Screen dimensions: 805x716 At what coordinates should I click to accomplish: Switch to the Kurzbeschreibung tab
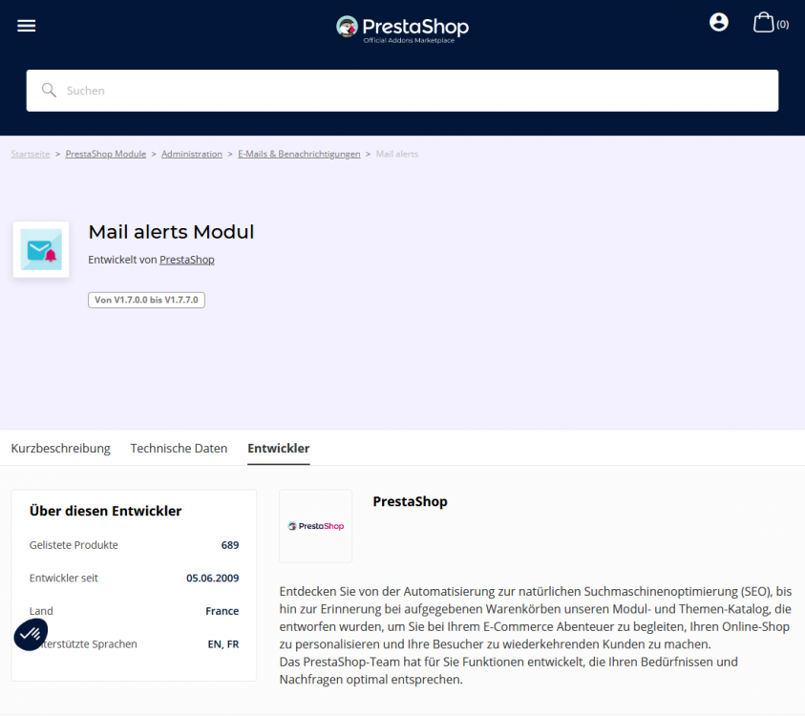point(60,448)
